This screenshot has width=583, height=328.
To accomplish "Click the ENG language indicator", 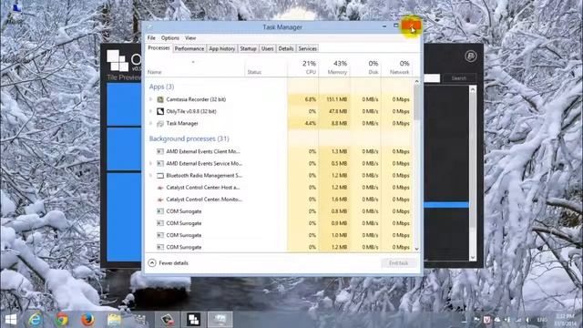I will tap(542, 320).
